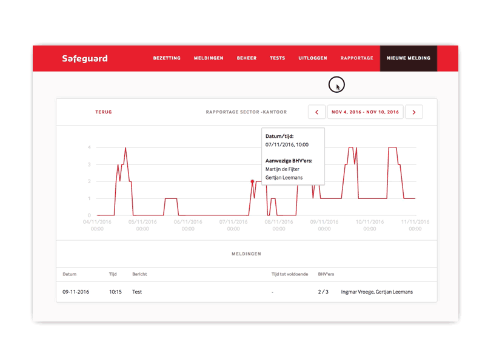Open the NOV 4, 2016 - NOV 10, 2016 date selector

(x=366, y=112)
